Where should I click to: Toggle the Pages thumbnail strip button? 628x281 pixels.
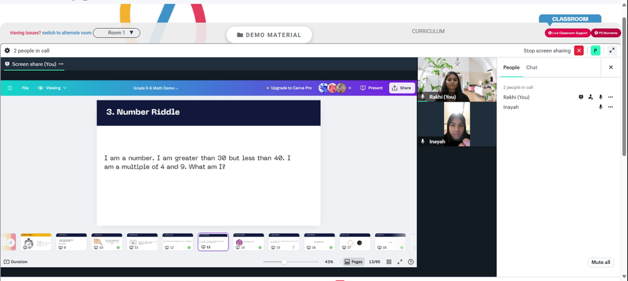(x=354, y=262)
